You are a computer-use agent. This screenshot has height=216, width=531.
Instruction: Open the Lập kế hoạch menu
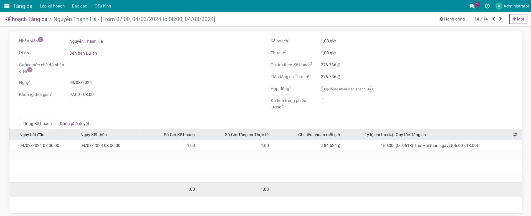tap(52, 6)
